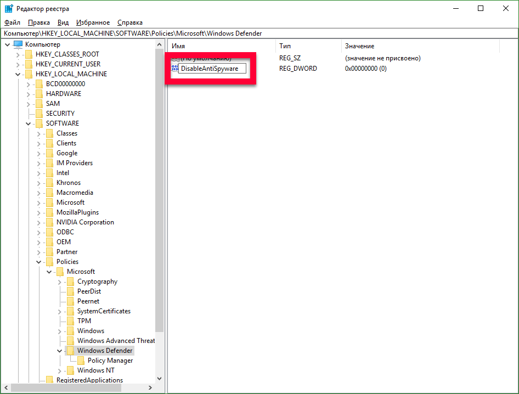This screenshot has width=519, height=394.
Task: Click the Компьютер computer icon in tree
Action: pos(18,44)
